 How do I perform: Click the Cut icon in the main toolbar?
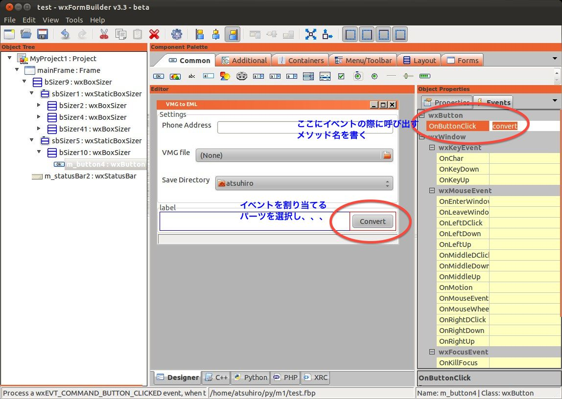pos(105,34)
